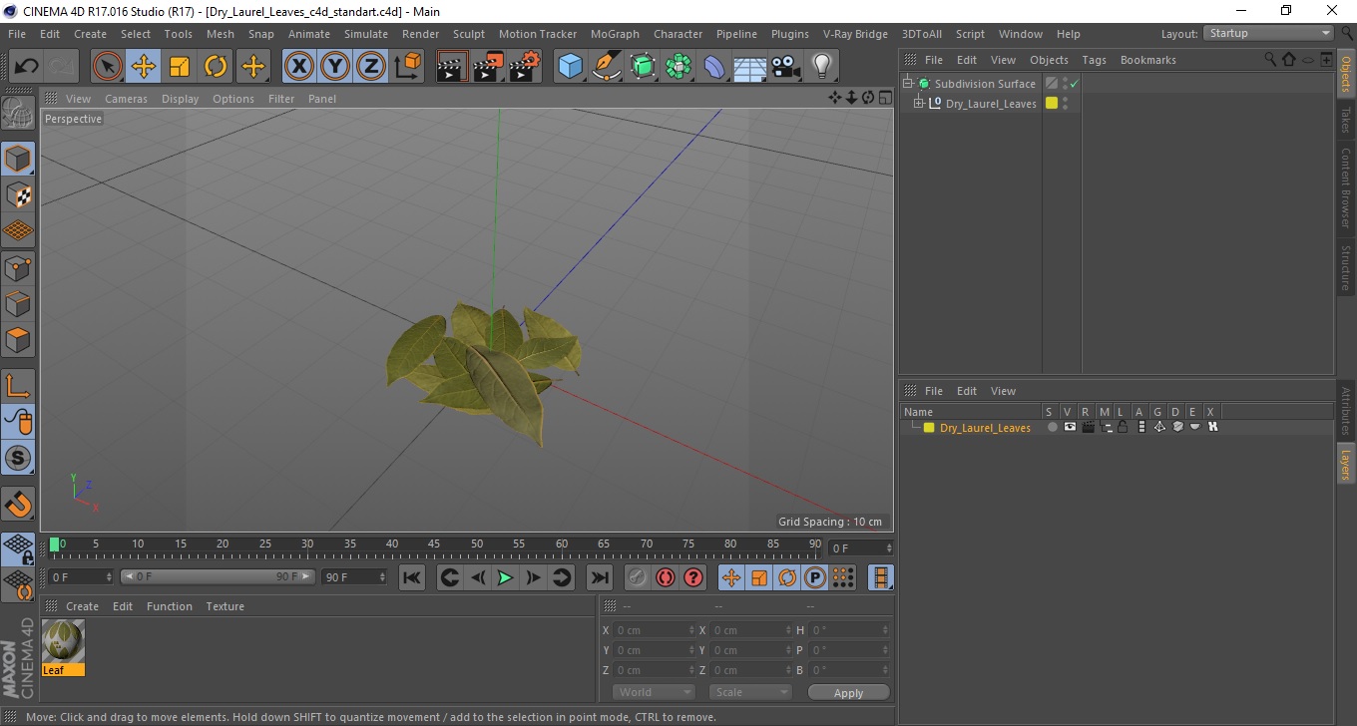Add a Light object
This screenshot has width=1357, height=726.
821,67
